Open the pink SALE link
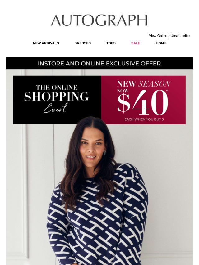The image size is (199, 265). 136,43
